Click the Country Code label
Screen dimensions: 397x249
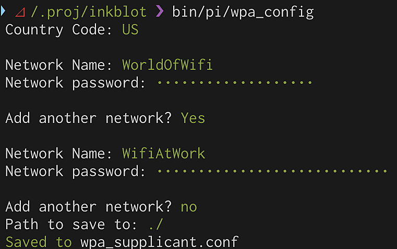click(x=58, y=30)
